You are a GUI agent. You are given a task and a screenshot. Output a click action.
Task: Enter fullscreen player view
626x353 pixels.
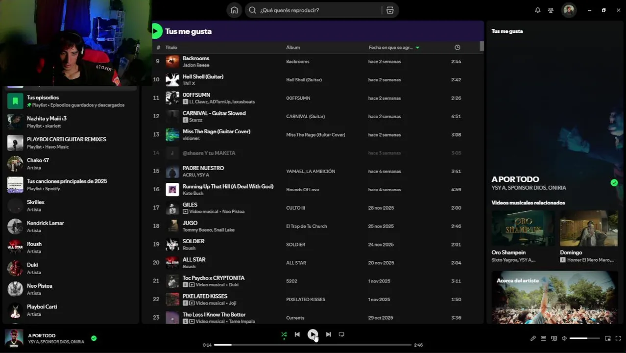[618, 338]
